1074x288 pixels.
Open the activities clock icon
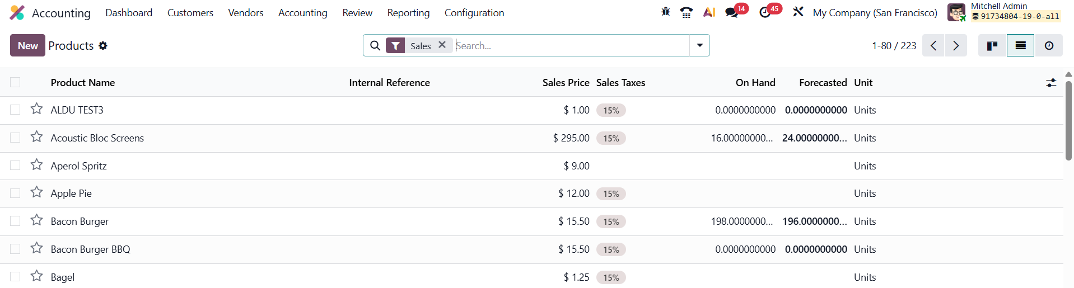coord(765,12)
